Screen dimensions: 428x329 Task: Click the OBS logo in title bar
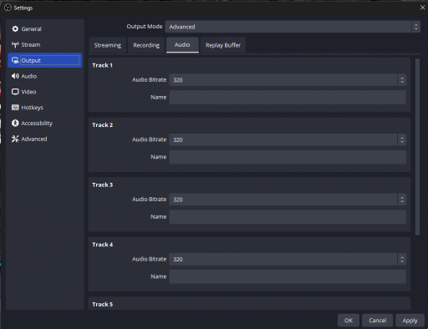pos(8,8)
